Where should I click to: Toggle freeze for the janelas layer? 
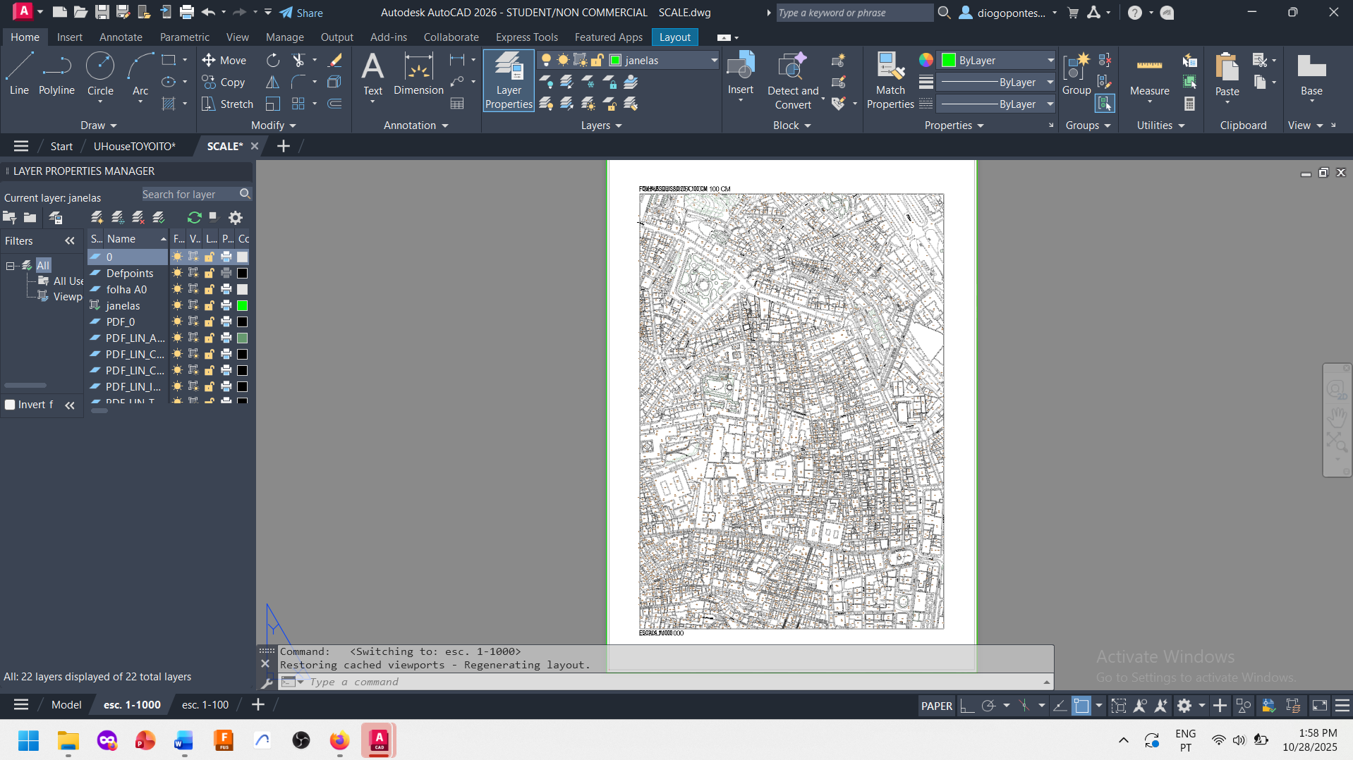177,306
